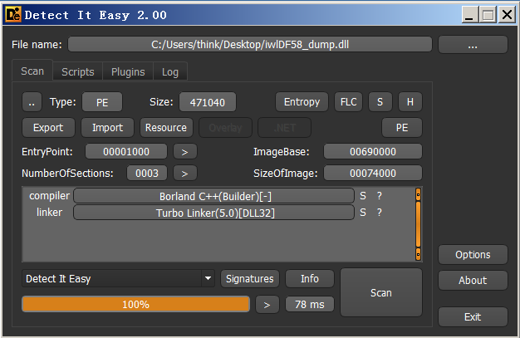Click the scrollbar up arrow in results

[x=418, y=194]
